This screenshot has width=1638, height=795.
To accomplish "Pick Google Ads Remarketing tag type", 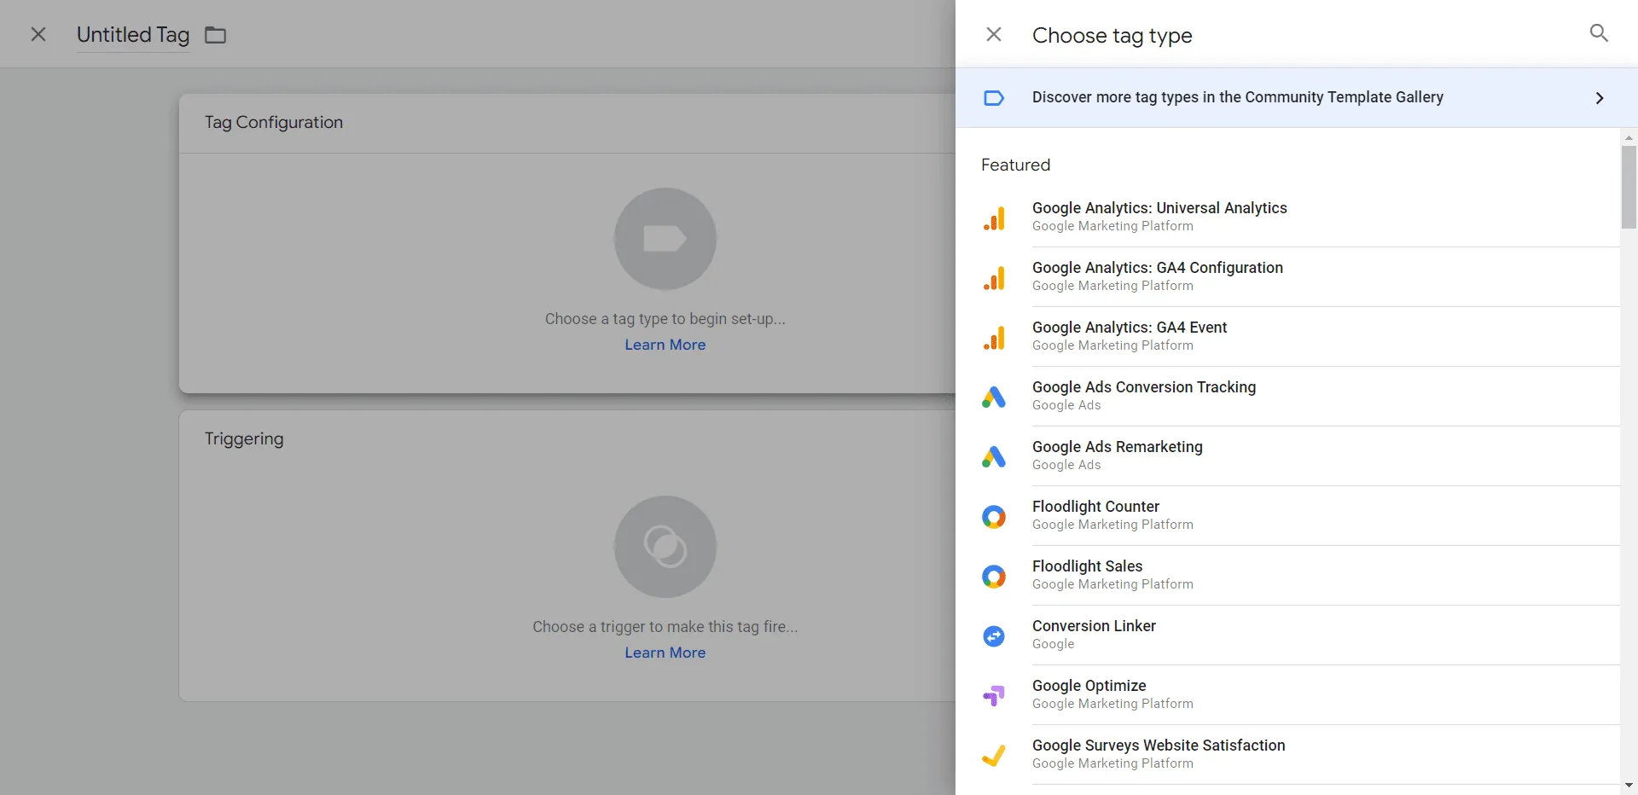I will (1288, 456).
